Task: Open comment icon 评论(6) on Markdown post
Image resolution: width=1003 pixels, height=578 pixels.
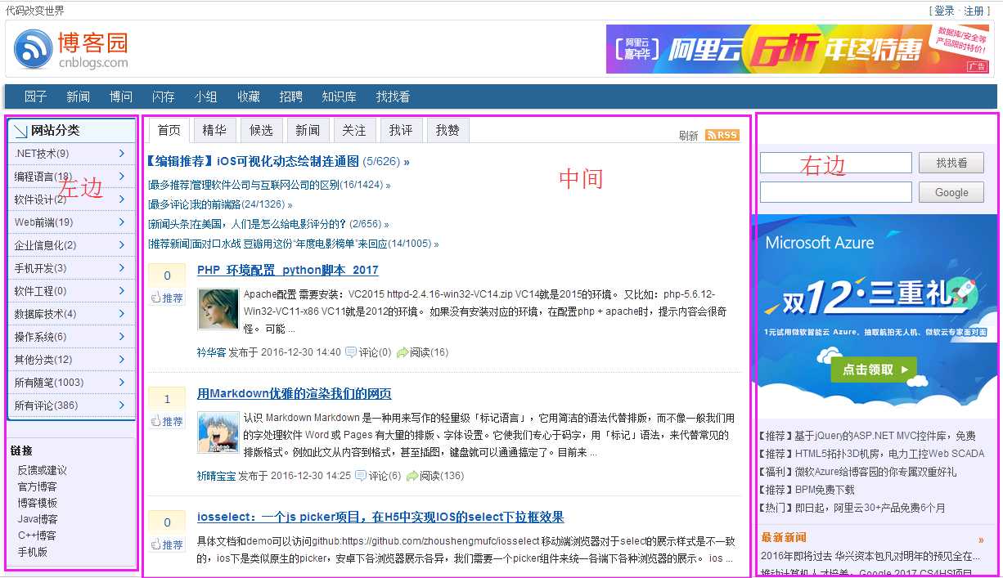Action: [378, 476]
